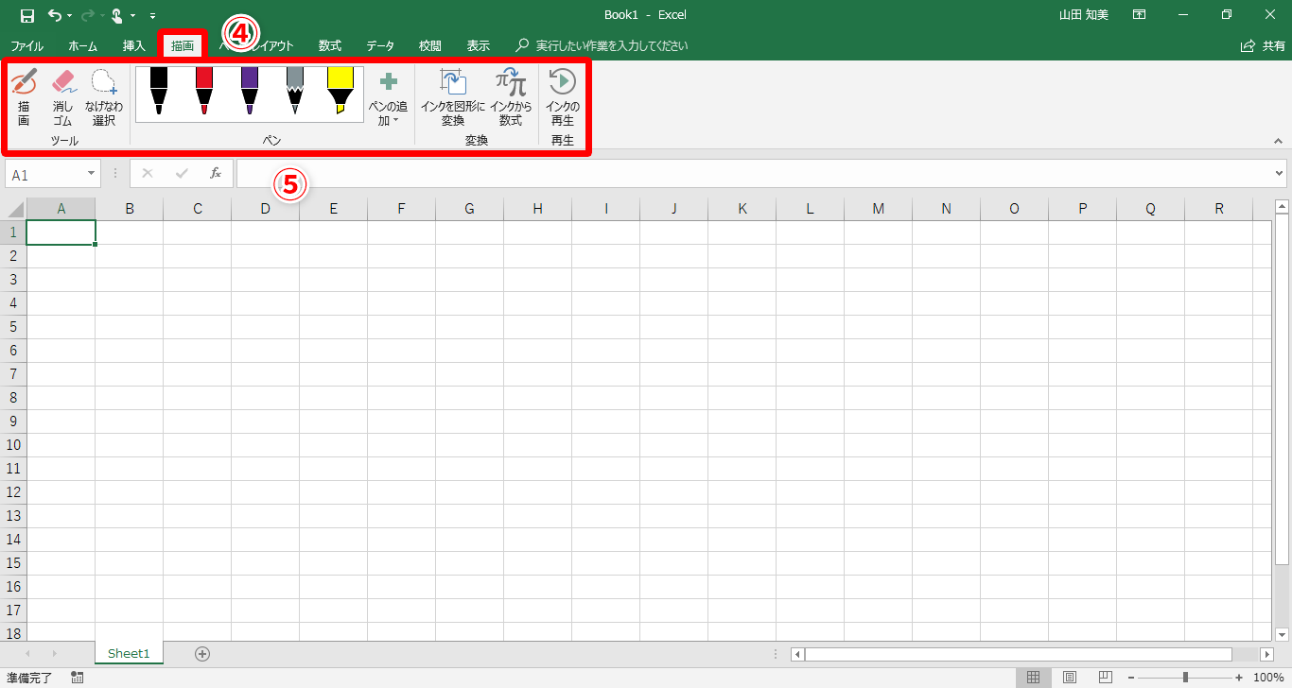
Task: Switch to the 数式 (Formulas) tab
Action: click(330, 45)
